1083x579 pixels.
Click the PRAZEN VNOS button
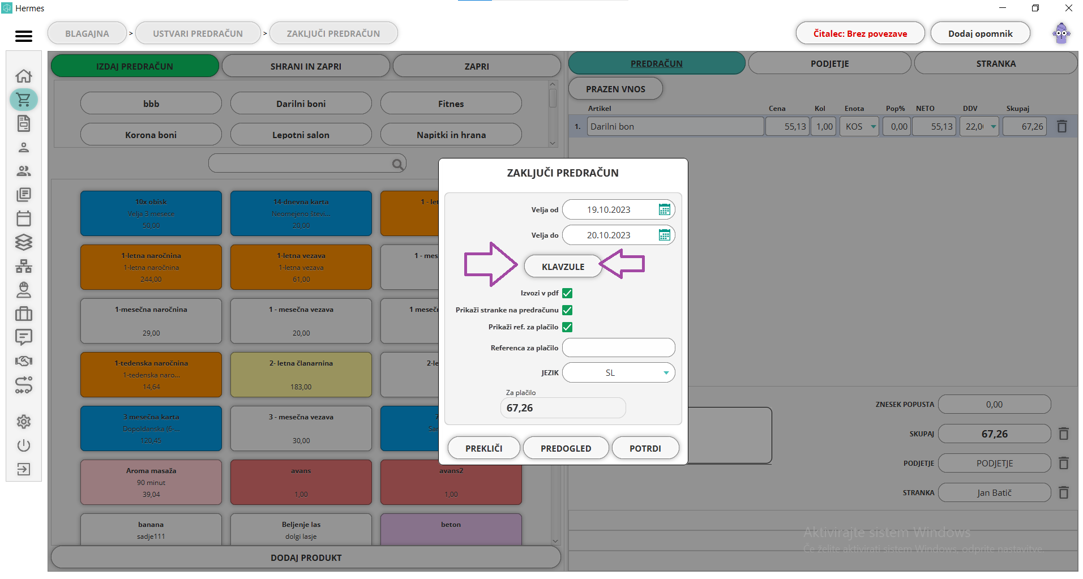tap(615, 89)
